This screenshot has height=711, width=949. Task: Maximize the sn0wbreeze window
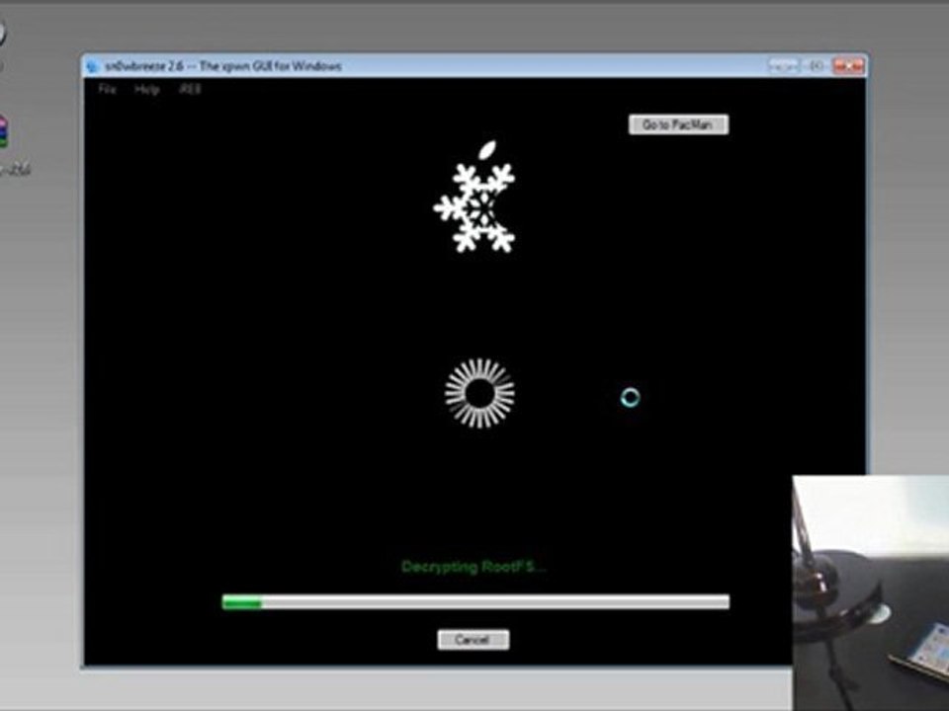[816, 65]
